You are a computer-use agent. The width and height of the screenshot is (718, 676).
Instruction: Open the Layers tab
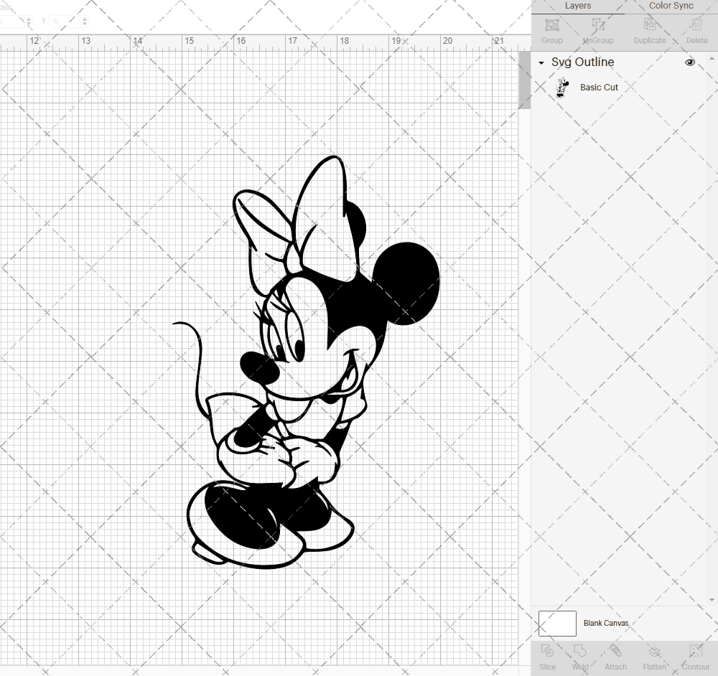tap(578, 6)
